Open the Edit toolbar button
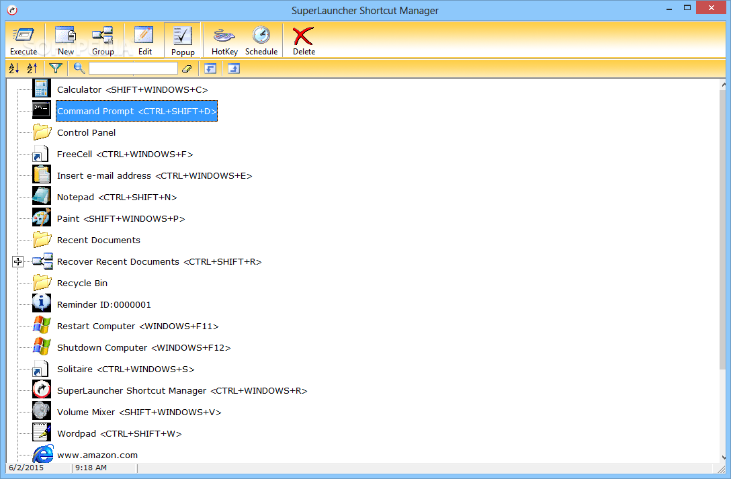 [x=144, y=40]
